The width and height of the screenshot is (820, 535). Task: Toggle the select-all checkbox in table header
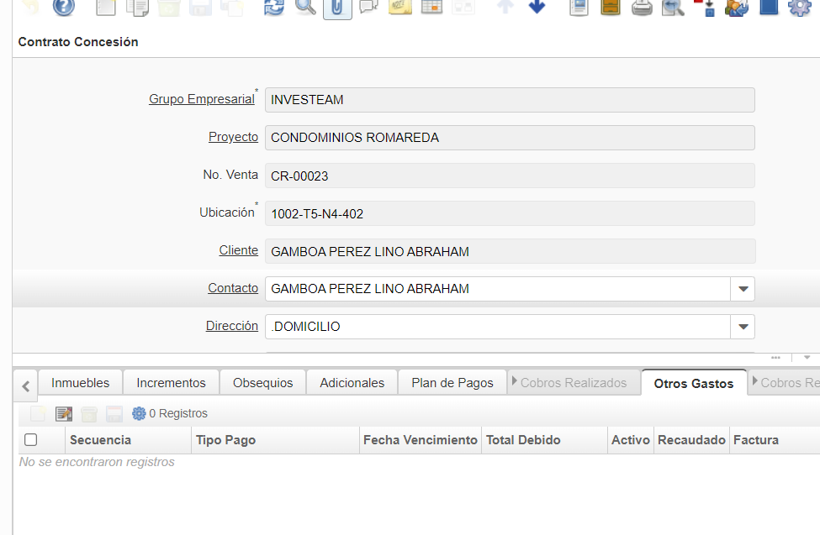click(31, 439)
